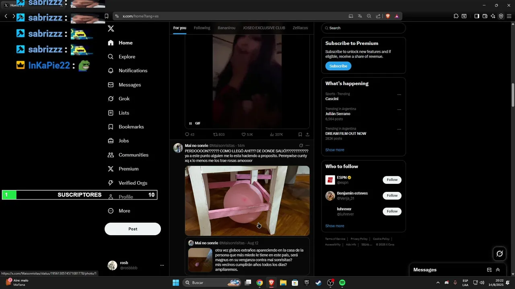The image size is (515, 289).
Task: Show more trends in What's happening
Action: click(335, 150)
